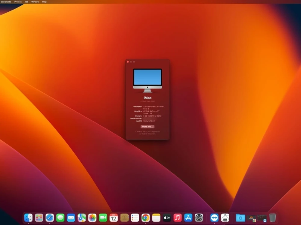This screenshot has height=225, width=301.
Task: Open white app icon right of TeamViewer
Action: point(225,217)
